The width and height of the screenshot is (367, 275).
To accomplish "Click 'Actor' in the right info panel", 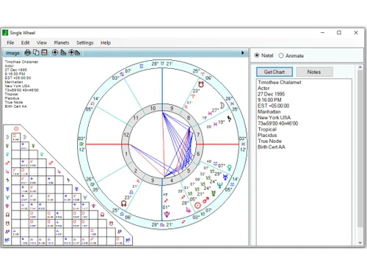I will (264, 88).
